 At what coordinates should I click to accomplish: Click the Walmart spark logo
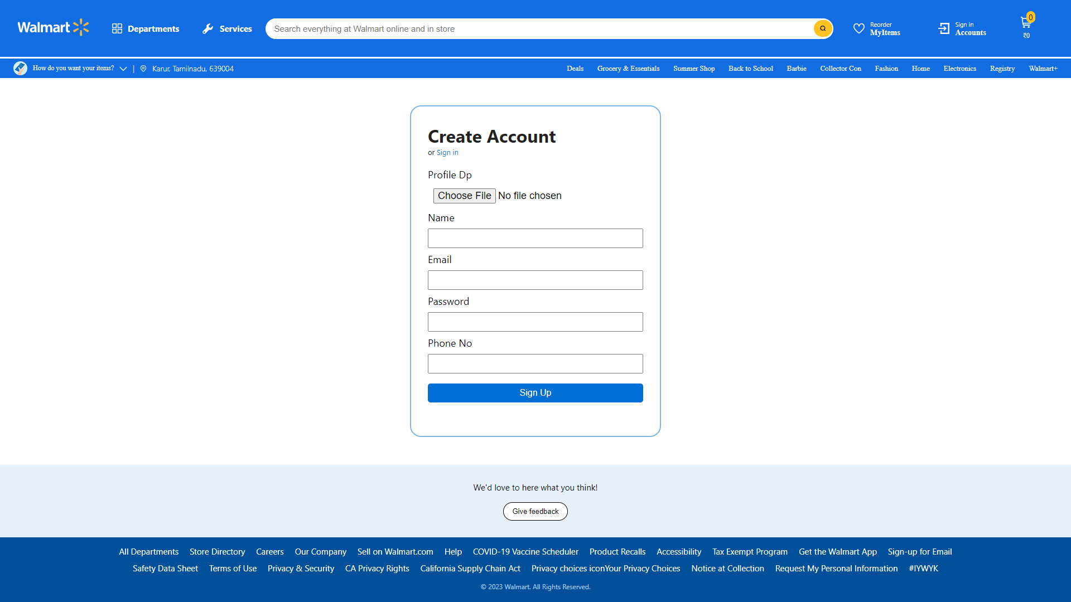[81, 27]
